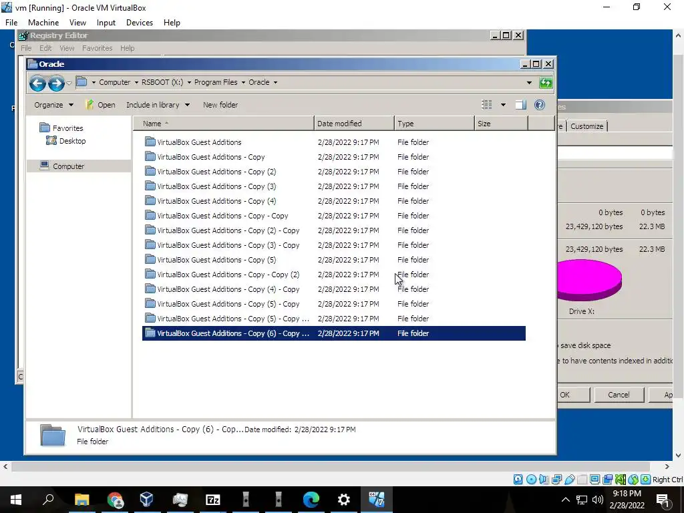Open VirtualBox Manager cube icon on taskbar
Screen dimensions: 684x513
click(x=146, y=500)
